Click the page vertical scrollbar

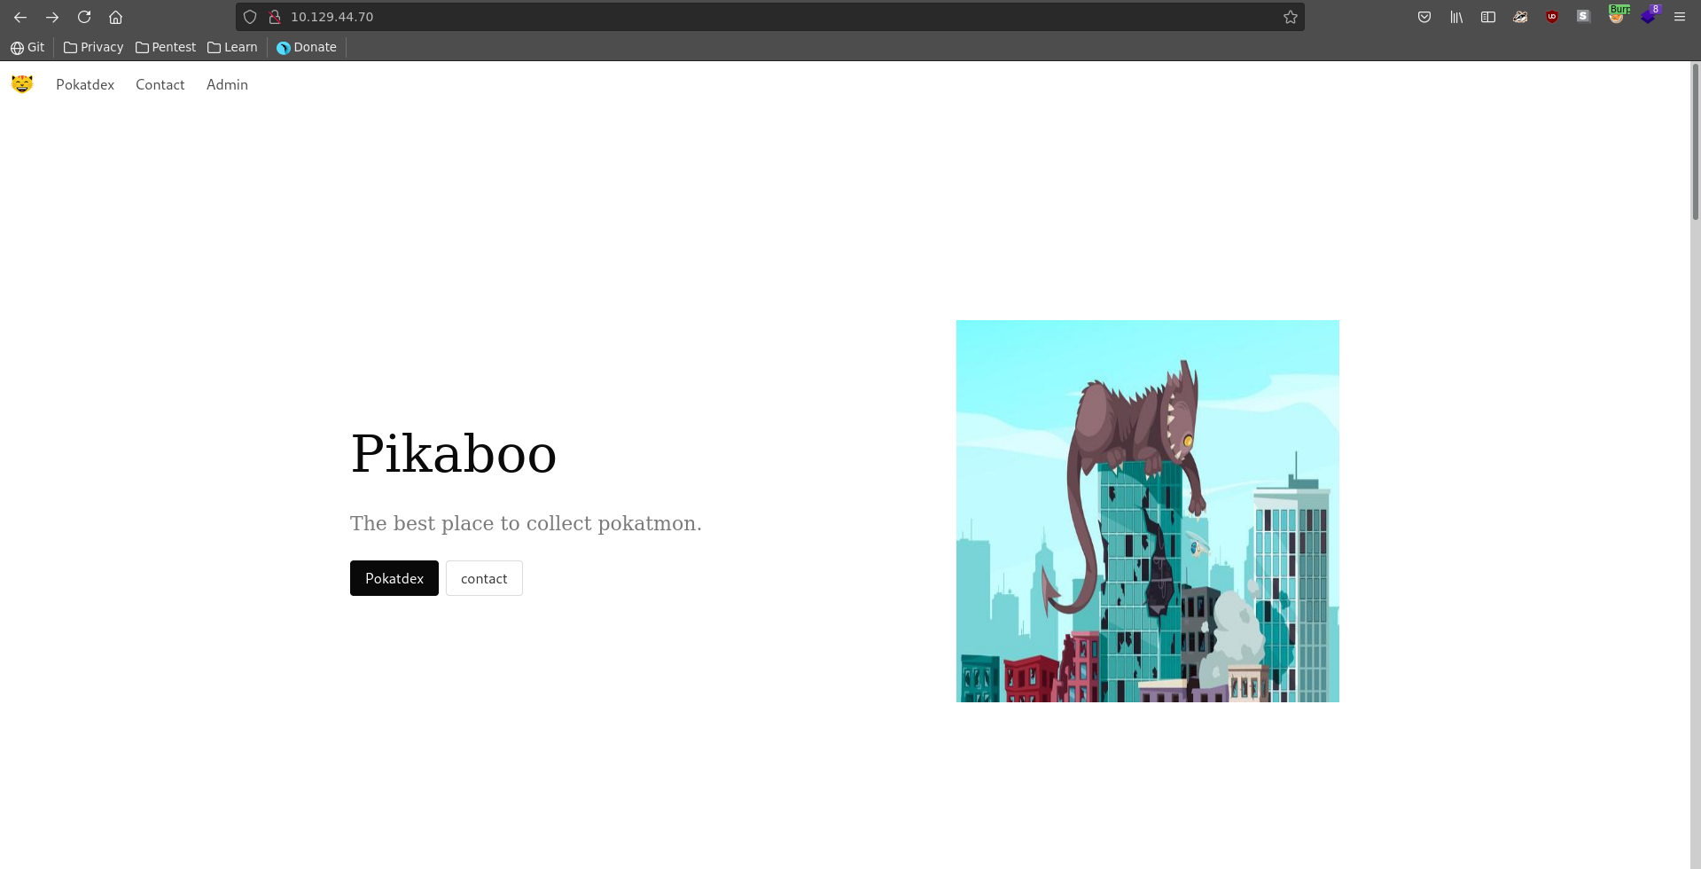coord(1695,142)
